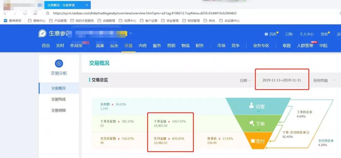
Task: Click the 生意参谋 compass logo icon
Action: pos(42,33)
